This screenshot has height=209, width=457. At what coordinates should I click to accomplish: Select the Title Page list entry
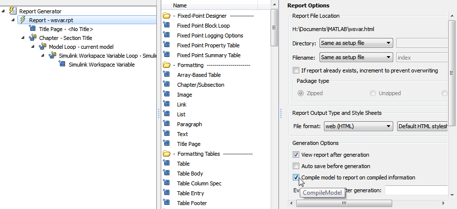click(x=188, y=144)
